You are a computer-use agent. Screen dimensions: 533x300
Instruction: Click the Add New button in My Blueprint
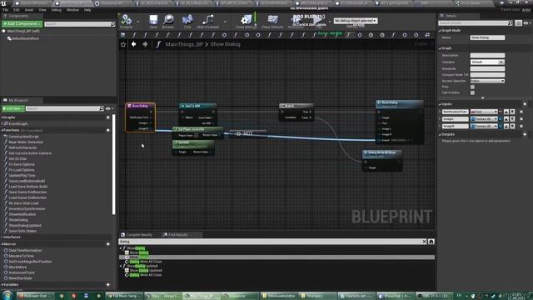tap(13, 108)
